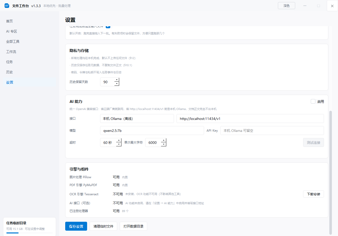Click the 任务临时目录 card title
Image resolution: width=338 pixels, height=236 pixels.
[16, 223]
